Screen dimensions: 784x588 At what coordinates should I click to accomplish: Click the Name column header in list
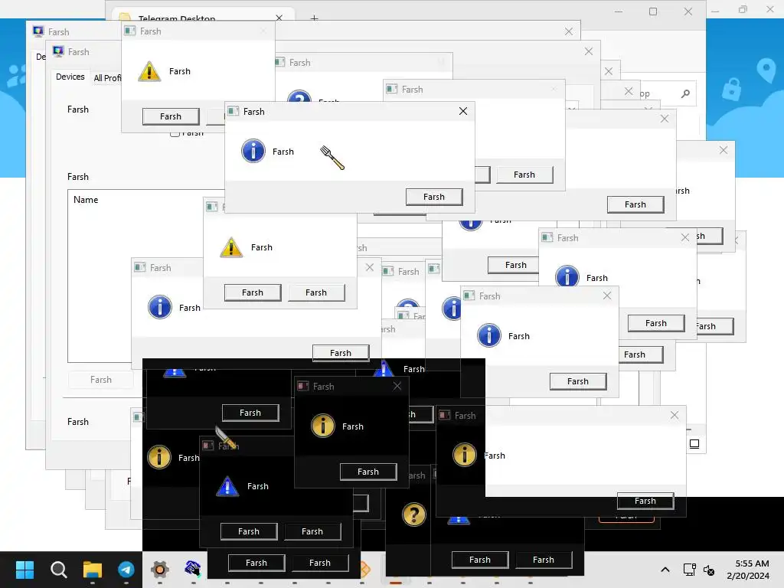(86, 200)
